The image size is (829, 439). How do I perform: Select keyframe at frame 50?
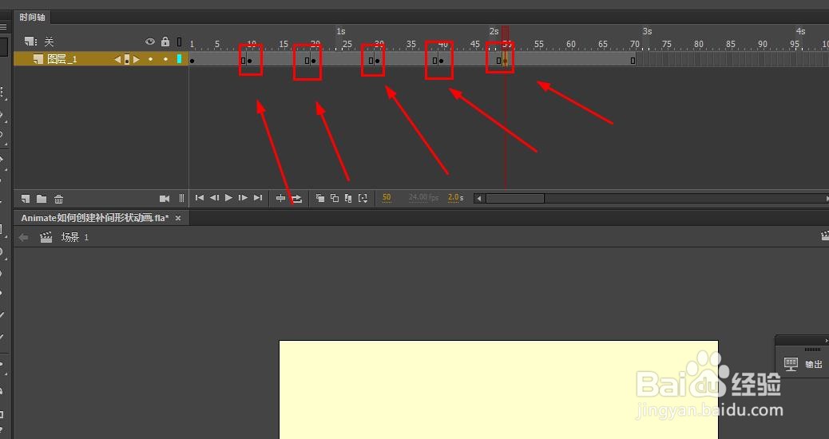(x=506, y=61)
